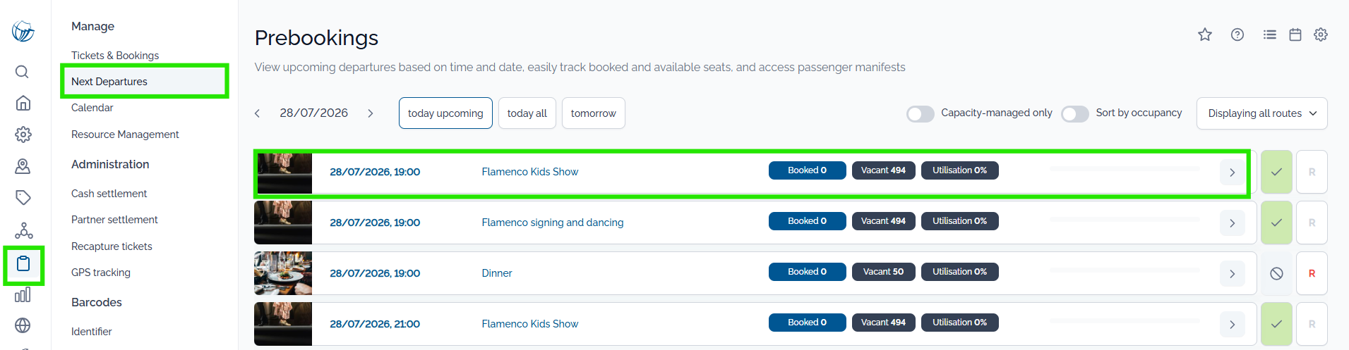Mark page as favorite with star icon

(1205, 35)
